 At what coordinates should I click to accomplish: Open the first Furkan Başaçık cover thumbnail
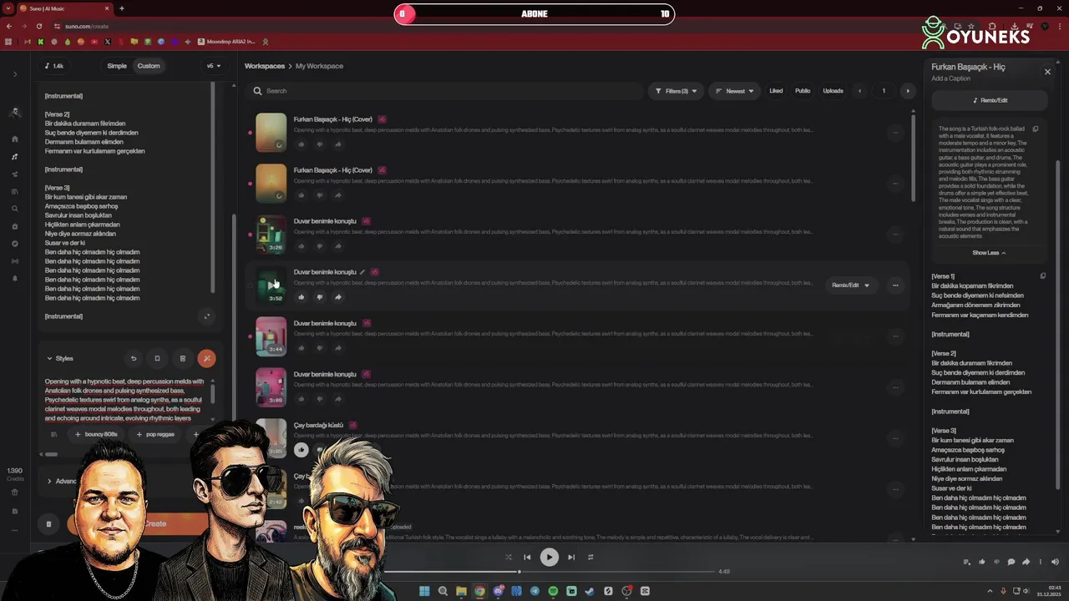271,132
